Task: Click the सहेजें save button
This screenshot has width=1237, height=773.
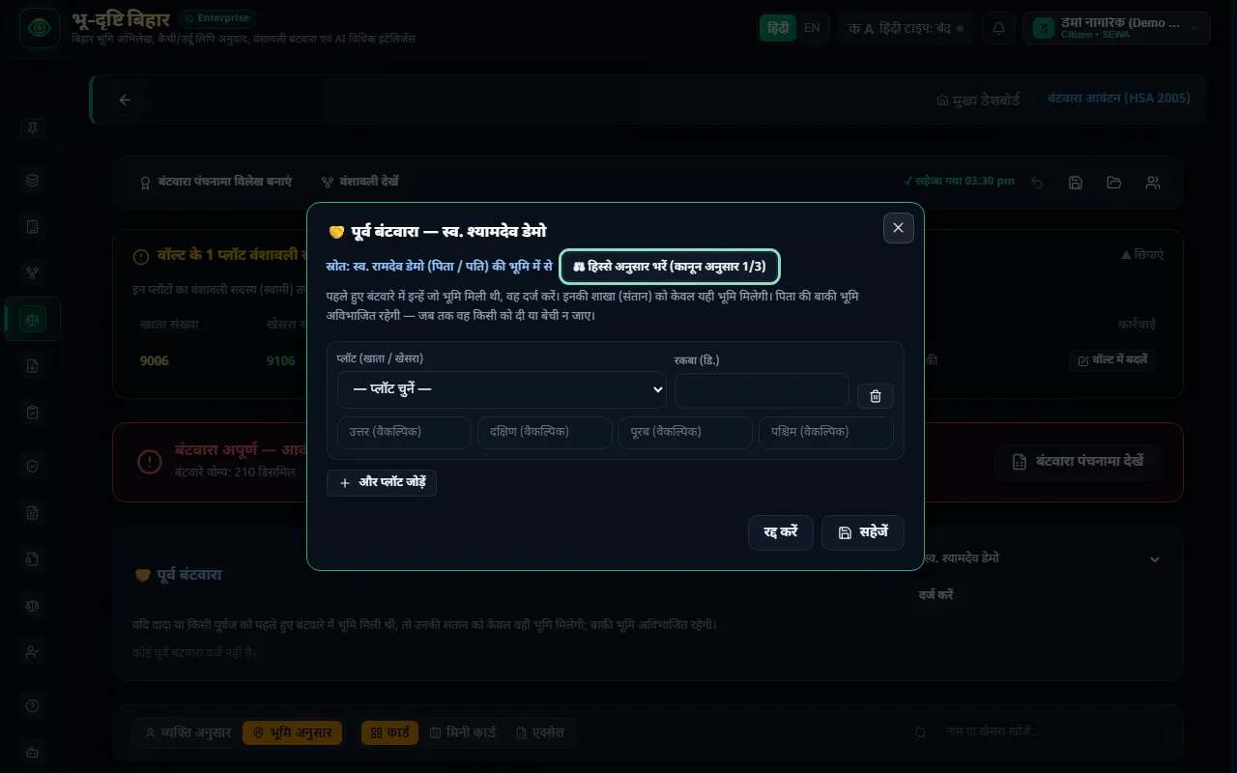Action: (x=862, y=532)
